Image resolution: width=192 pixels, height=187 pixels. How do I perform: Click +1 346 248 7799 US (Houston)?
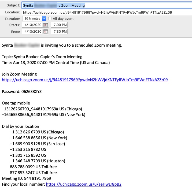pos(38,161)
